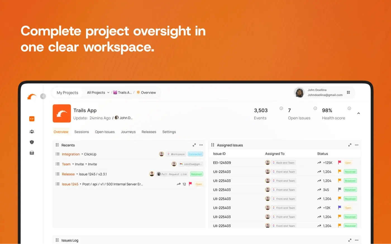Switch to the Sessions tab

82,132
